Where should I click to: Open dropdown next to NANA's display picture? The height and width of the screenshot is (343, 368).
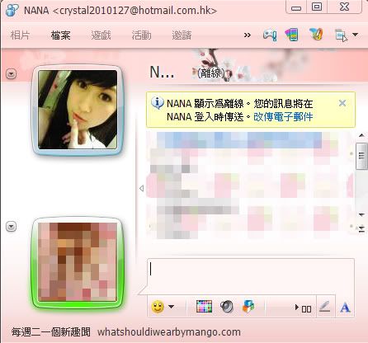[x=12, y=74]
